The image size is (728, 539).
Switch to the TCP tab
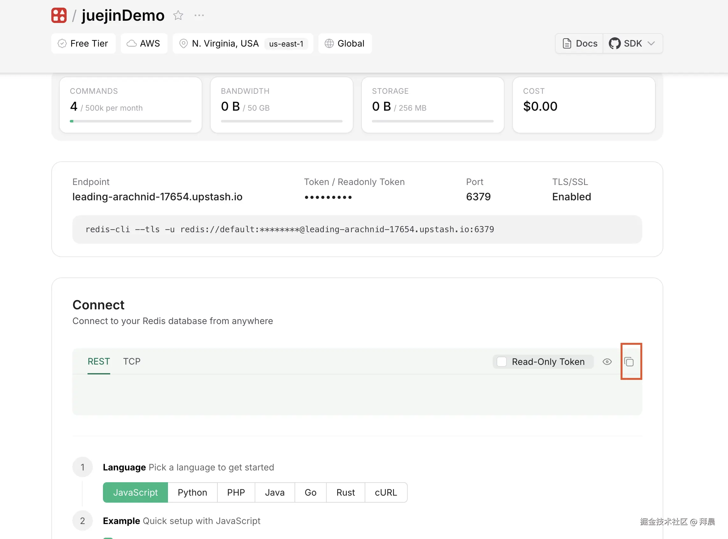(132, 361)
